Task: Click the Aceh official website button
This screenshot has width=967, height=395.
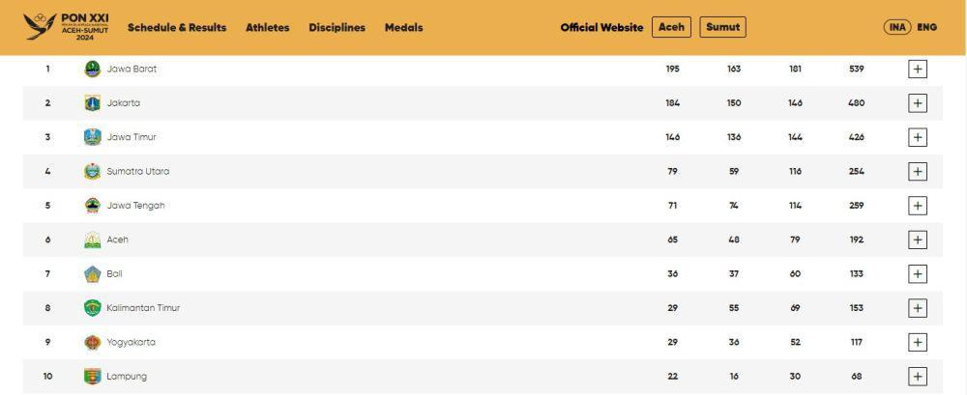Action: (x=672, y=27)
